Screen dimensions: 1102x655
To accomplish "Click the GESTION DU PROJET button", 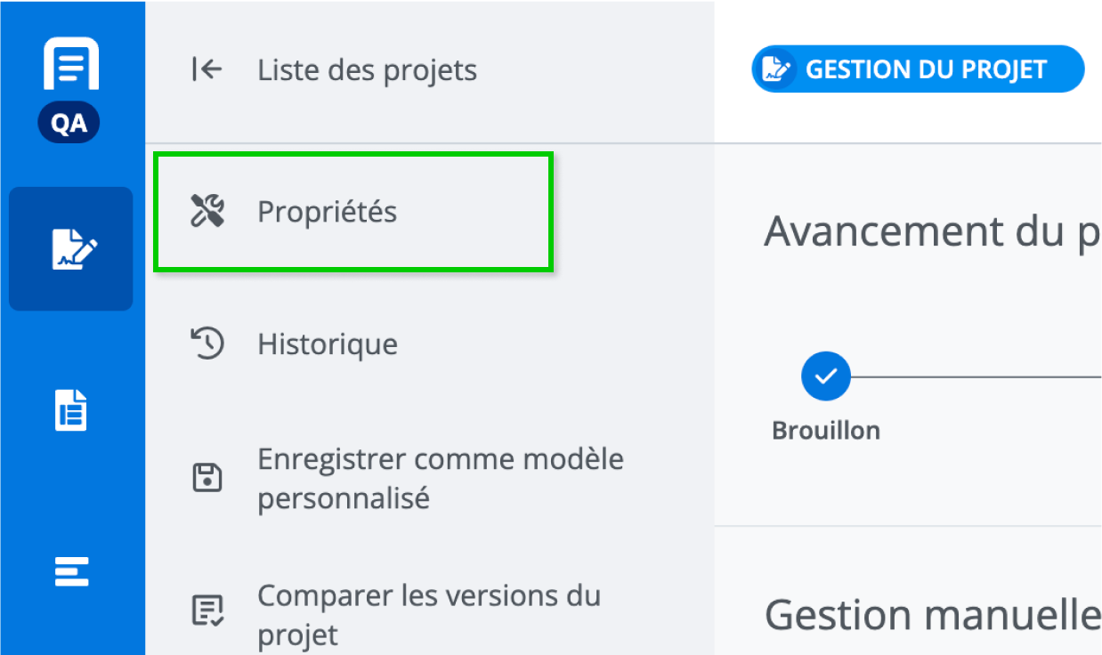I will click(x=918, y=69).
